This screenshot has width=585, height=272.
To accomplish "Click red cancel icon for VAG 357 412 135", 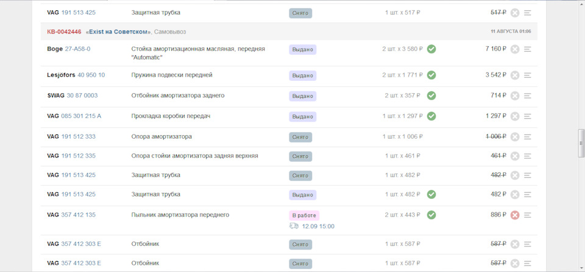I will tap(515, 215).
